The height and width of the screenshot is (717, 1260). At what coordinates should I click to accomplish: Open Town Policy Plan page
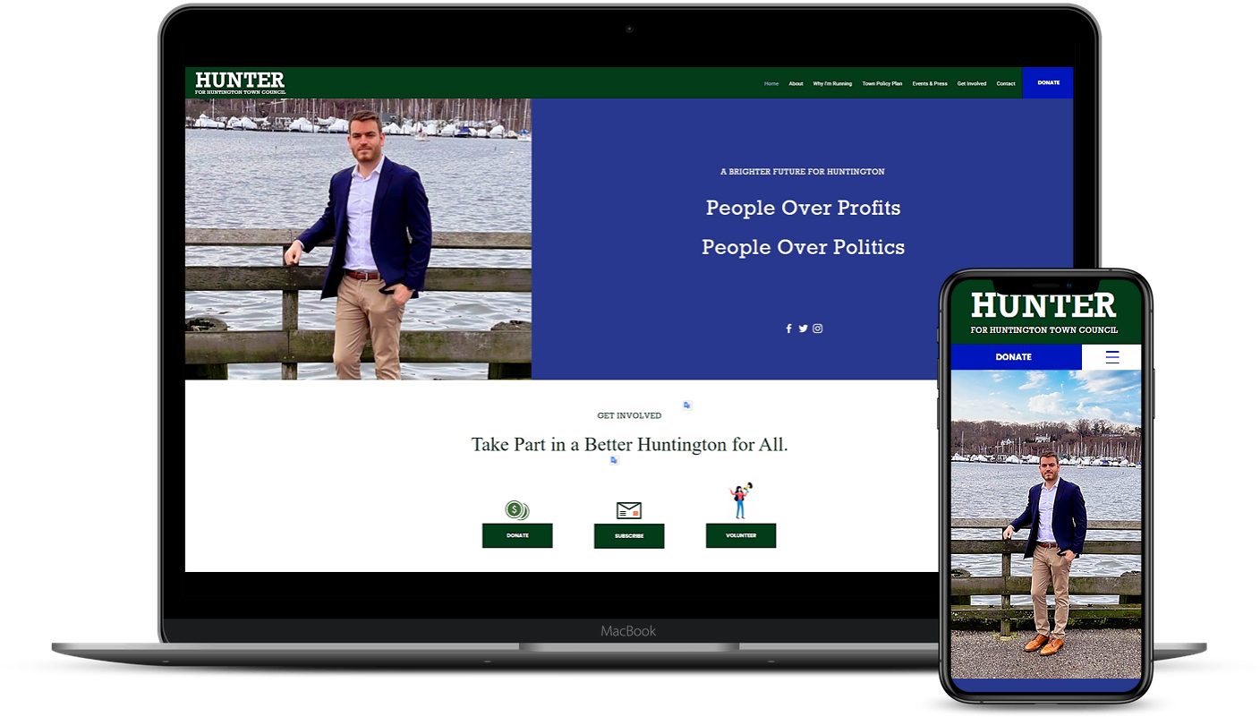882,83
